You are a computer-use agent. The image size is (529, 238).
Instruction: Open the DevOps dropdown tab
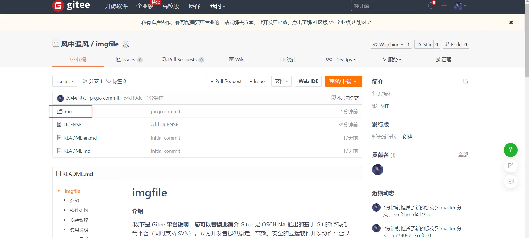tap(341, 59)
